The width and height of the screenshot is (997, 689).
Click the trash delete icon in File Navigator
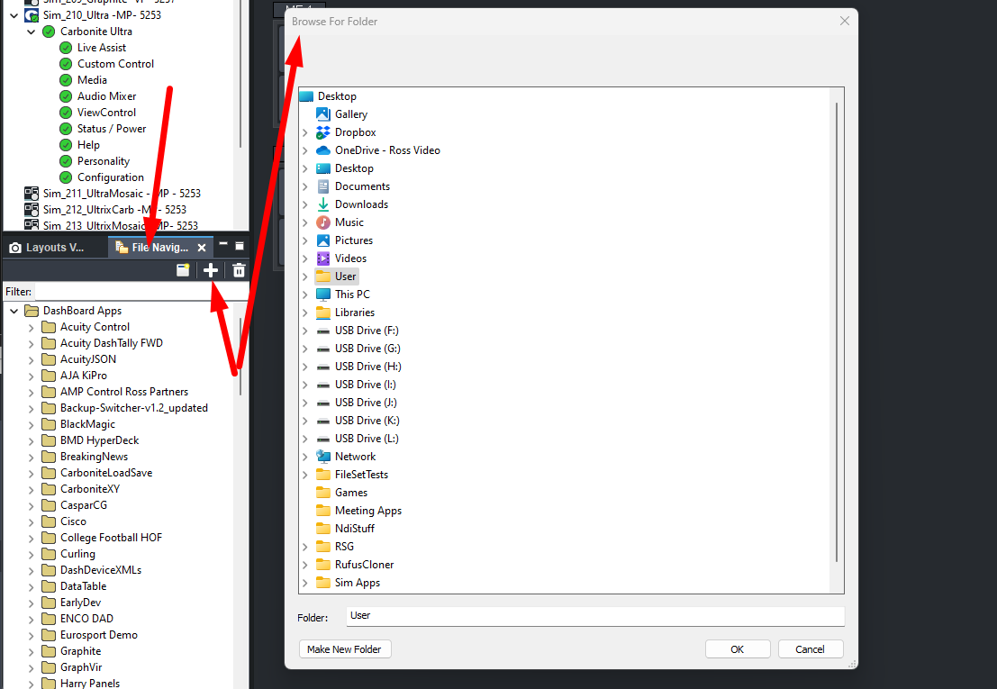pyautogui.click(x=239, y=270)
